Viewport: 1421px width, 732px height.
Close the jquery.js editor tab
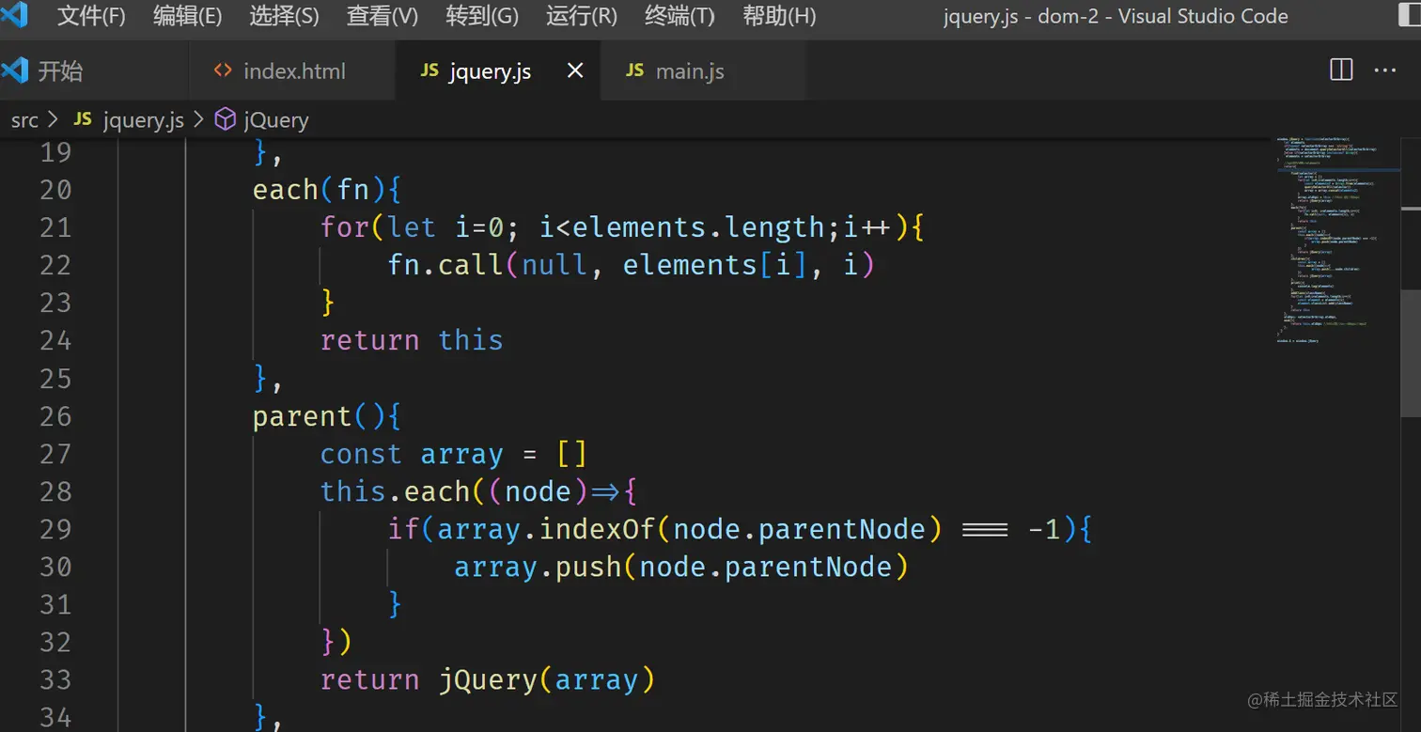576,70
